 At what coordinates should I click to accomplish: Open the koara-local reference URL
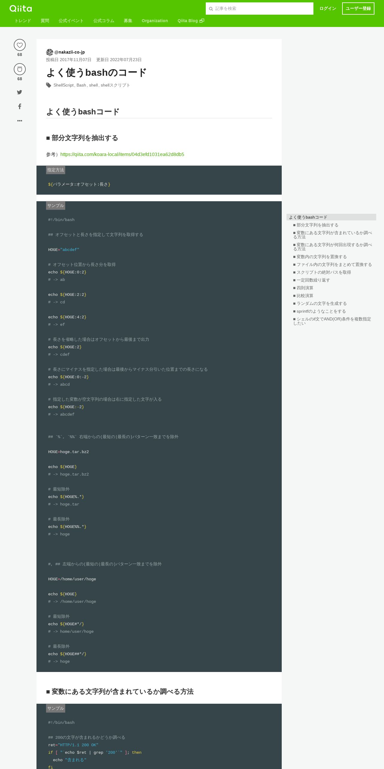pyautogui.click(x=122, y=155)
